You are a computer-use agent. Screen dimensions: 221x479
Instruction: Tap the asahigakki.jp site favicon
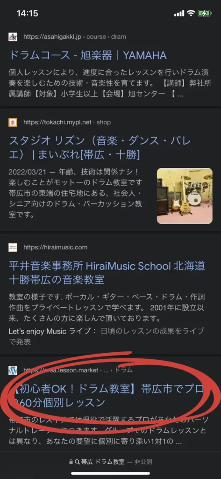tap(13, 36)
